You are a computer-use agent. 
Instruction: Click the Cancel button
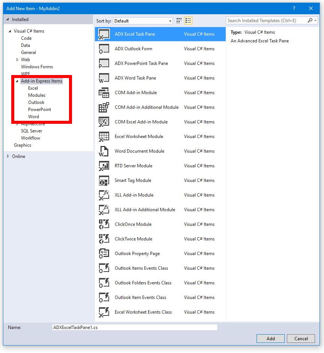click(x=301, y=339)
